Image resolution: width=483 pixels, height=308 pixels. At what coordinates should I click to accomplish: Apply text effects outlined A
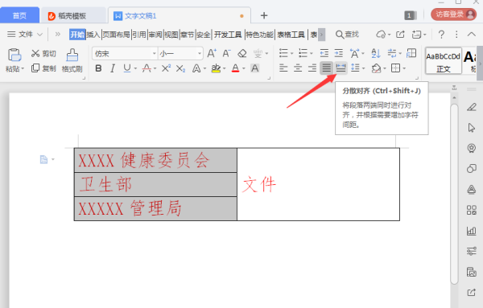(x=196, y=68)
